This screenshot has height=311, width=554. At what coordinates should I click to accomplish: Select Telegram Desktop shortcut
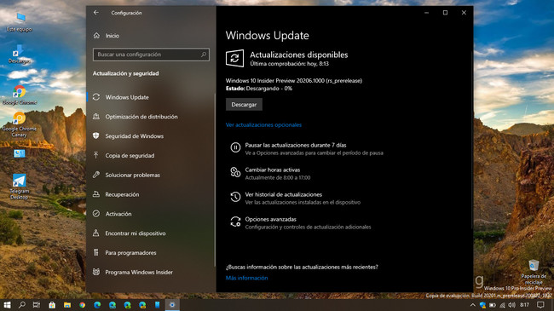pos(20,187)
